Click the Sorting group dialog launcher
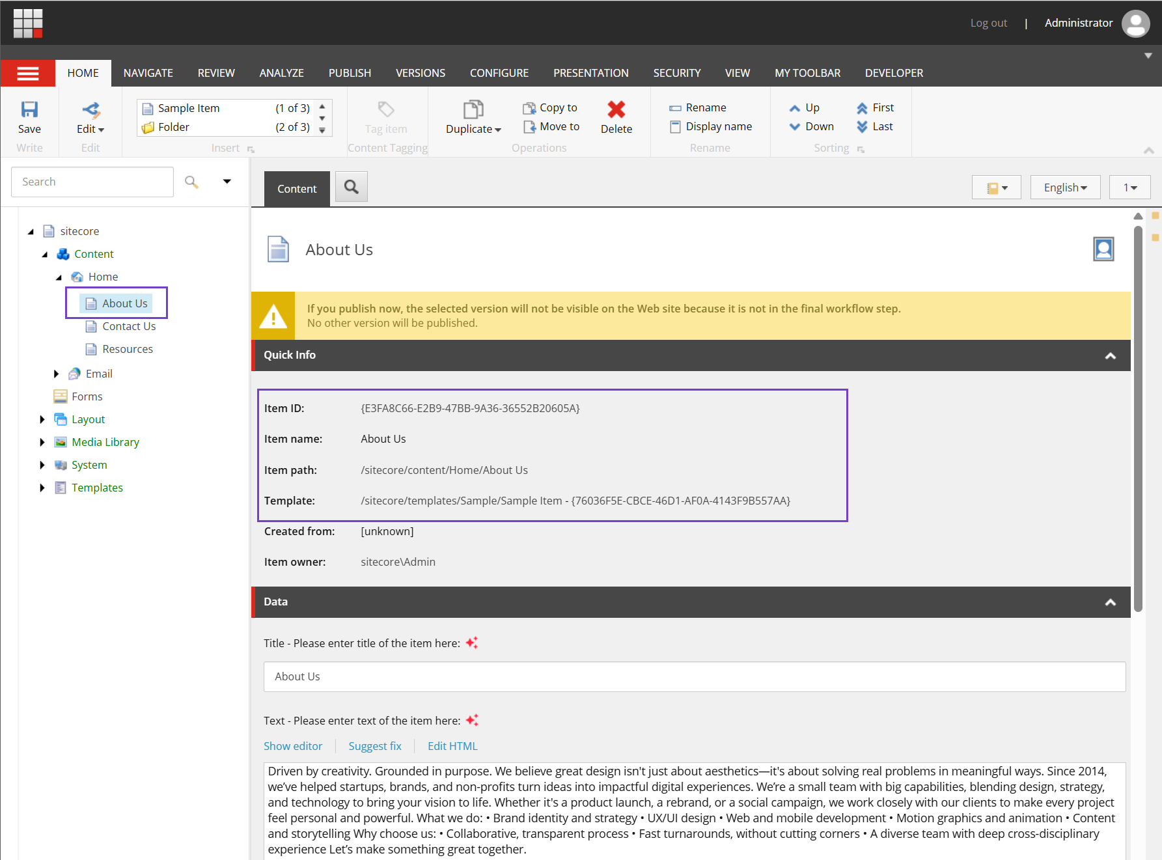 tap(861, 150)
